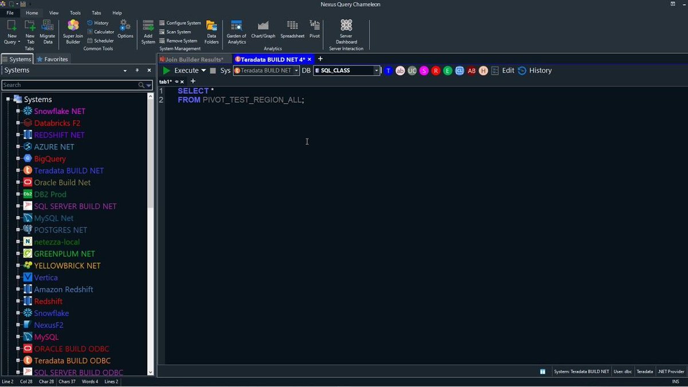This screenshot has width=688, height=387.
Task: Select YELLOWBRICK NET in the tree
Action: pyautogui.click(x=67, y=266)
